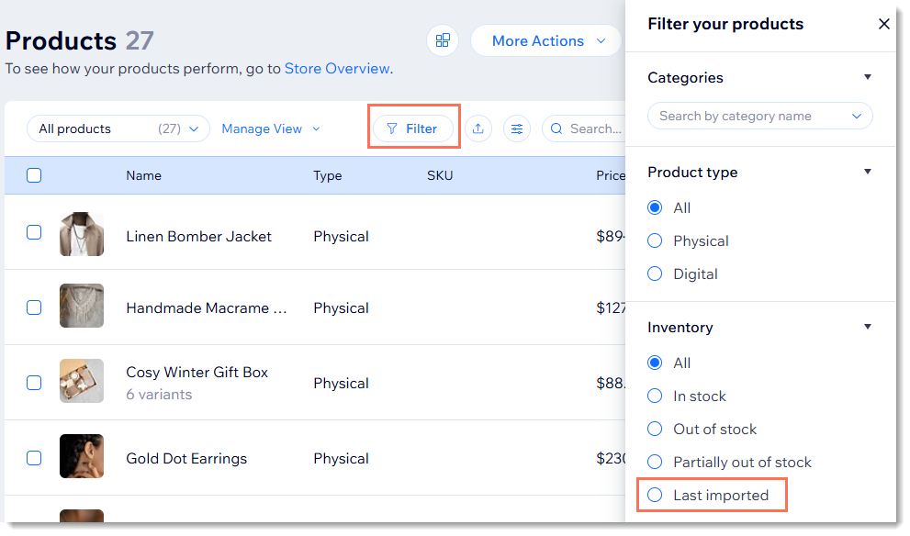This screenshot has height=536, width=910.
Task: Sort by the Name column header
Action: pyautogui.click(x=143, y=176)
